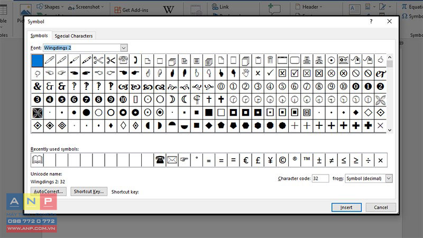Open the Font dropdown list arrow
The width and height of the screenshot is (423, 238).
[x=124, y=48]
